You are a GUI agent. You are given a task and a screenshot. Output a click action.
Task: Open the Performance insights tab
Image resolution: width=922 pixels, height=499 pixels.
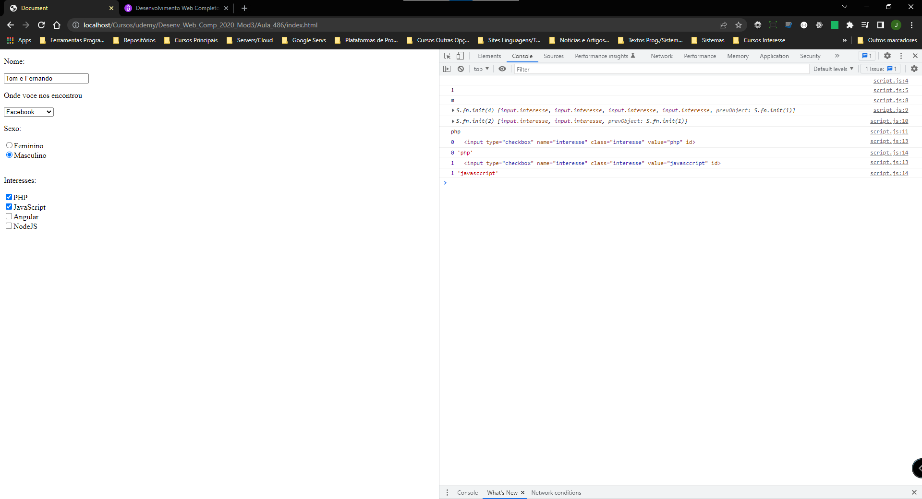pyautogui.click(x=605, y=56)
